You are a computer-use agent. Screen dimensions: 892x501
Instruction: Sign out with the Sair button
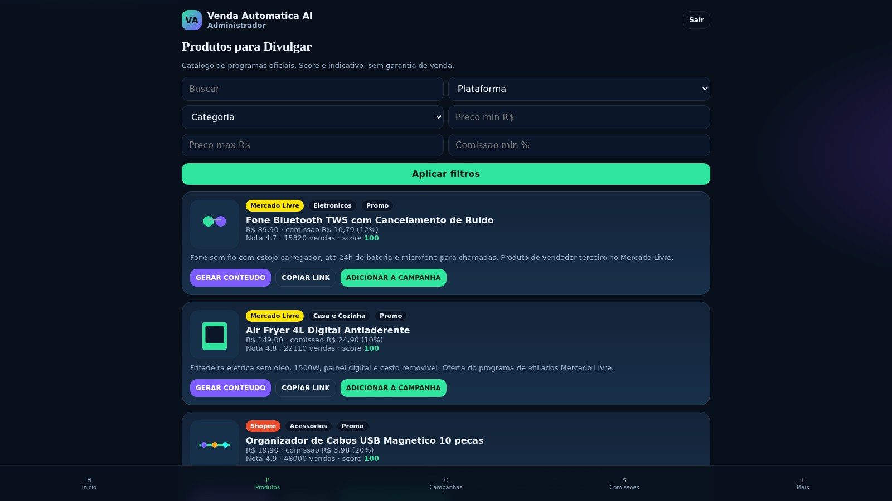click(x=696, y=20)
